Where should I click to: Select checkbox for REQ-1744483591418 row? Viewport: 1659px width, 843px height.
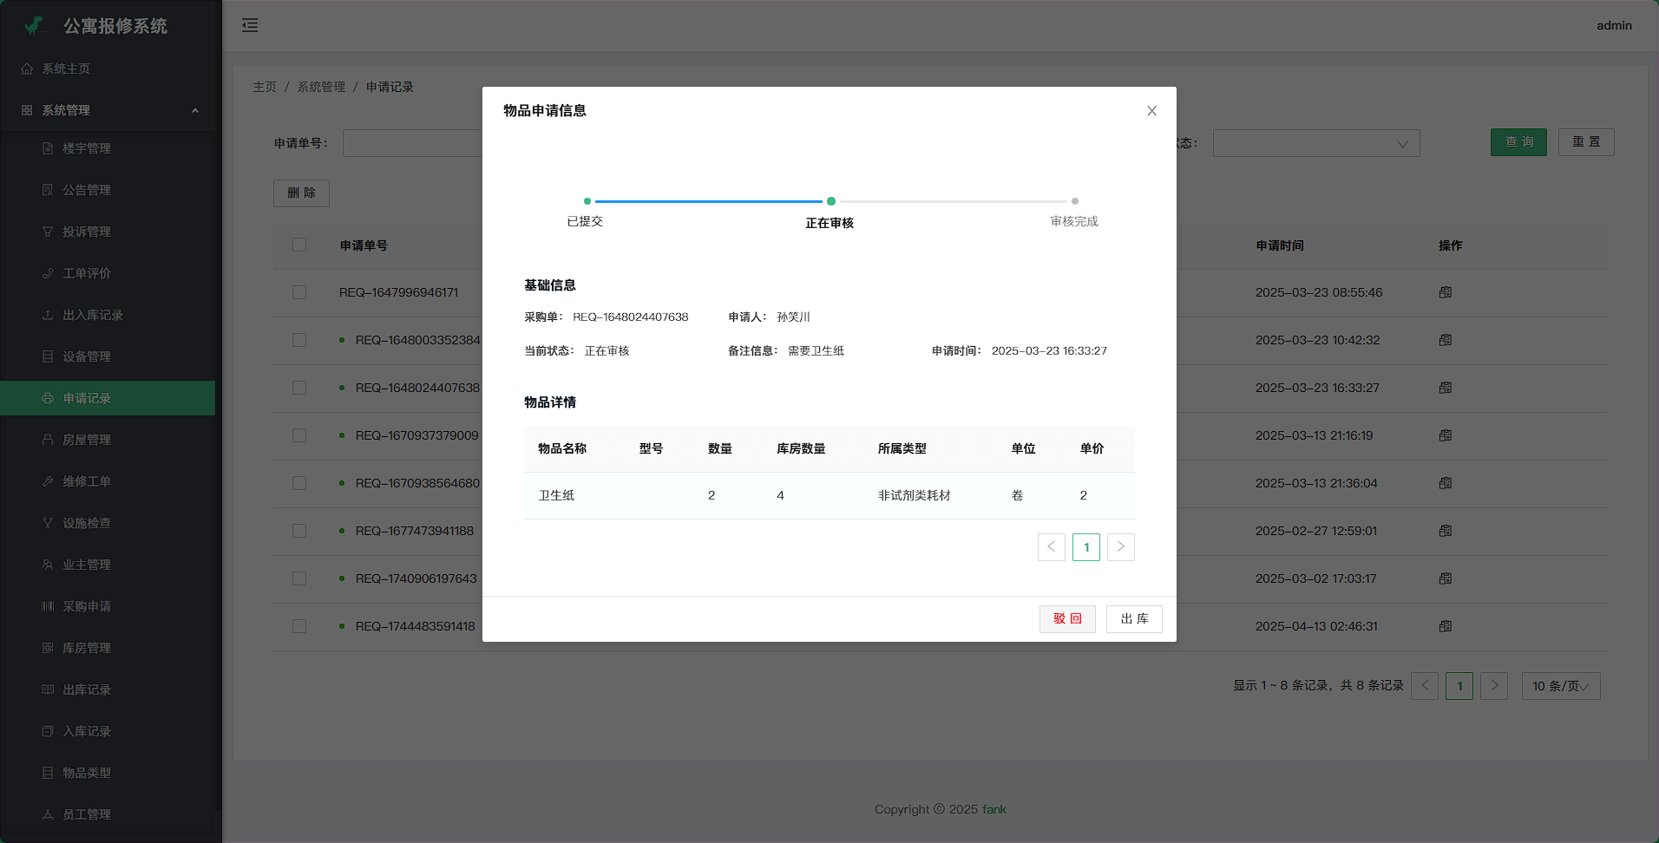pyautogui.click(x=299, y=626)
